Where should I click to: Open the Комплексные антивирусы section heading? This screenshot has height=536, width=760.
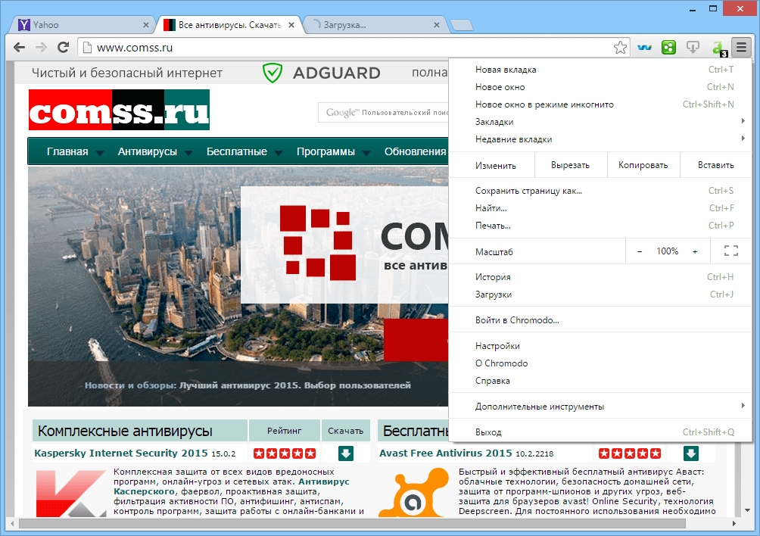pyautogui.click(x=125, y=431)
